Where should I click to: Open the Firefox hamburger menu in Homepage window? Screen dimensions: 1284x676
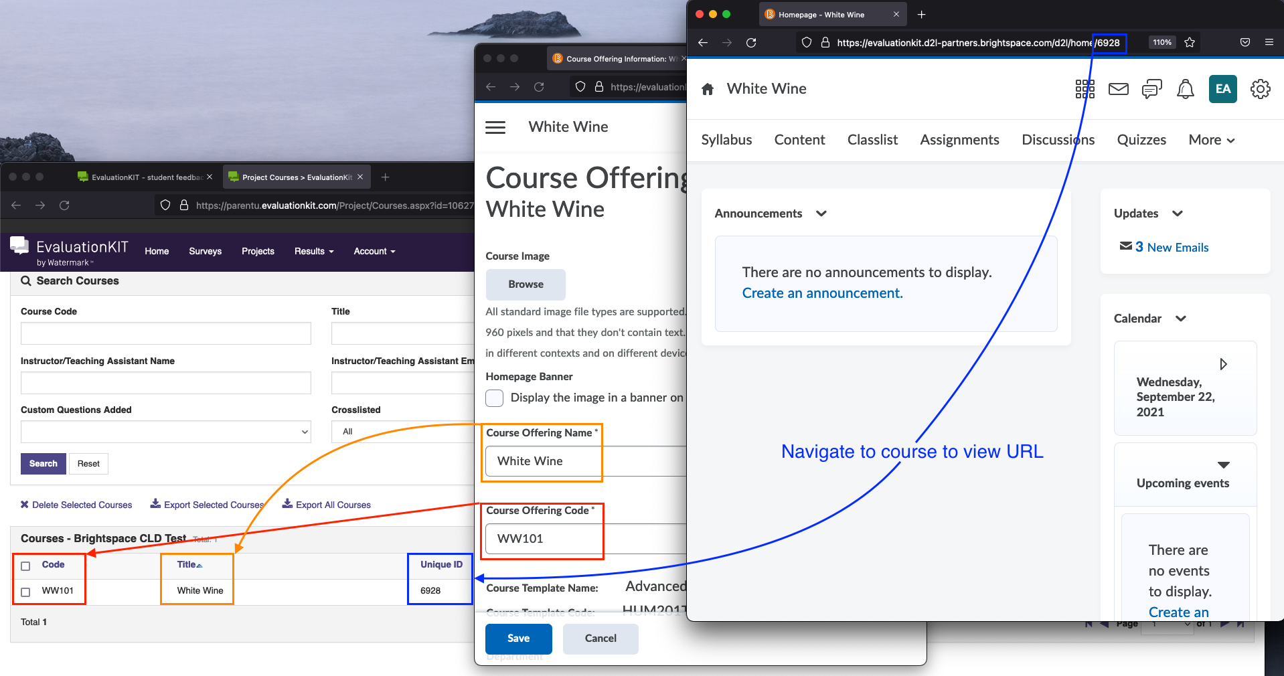pos(1269,42)
